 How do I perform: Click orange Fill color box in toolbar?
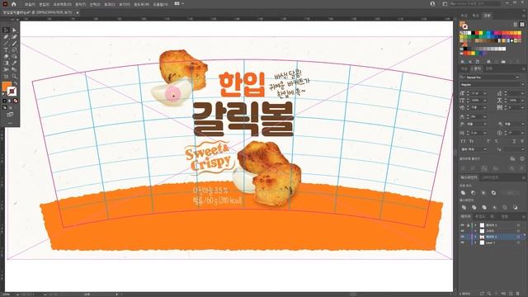[7, 86]
